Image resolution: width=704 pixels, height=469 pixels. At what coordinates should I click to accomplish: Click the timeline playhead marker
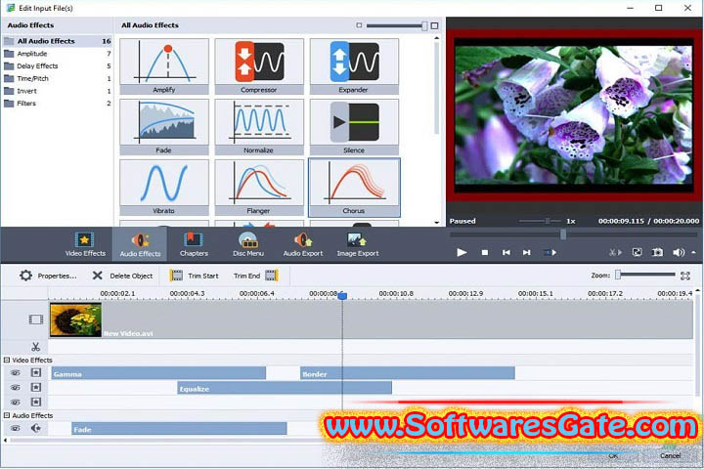click(x=342, y=296)
